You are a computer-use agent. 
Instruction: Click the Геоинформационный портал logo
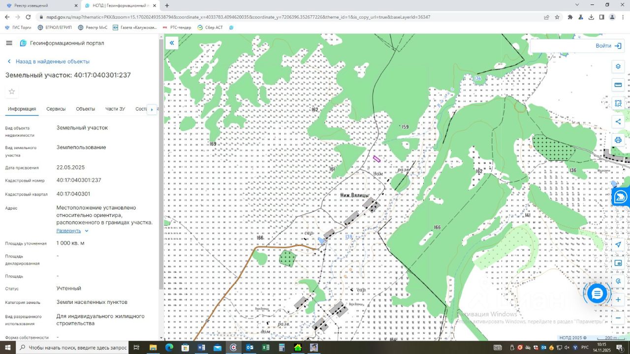(62, 43)
